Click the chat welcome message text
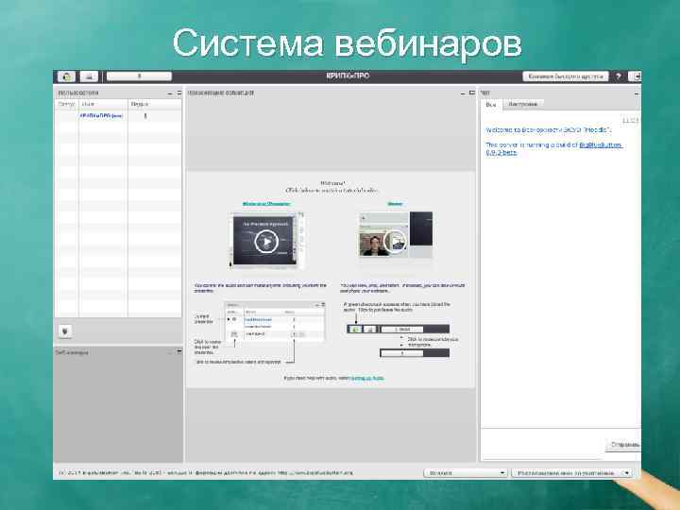Screen dimensions: 680x510 pos(549,130)
